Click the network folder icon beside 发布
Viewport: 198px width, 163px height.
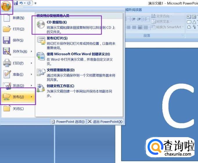[x=7, y=96]
